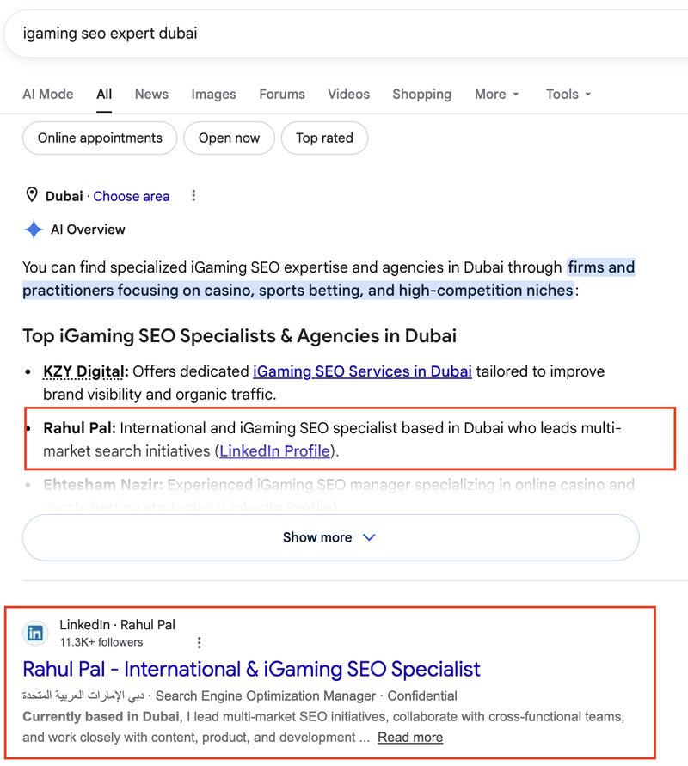Switch to Forums tab
The image size is (688, 766).
pyautogui.click(x=282, y=95)
